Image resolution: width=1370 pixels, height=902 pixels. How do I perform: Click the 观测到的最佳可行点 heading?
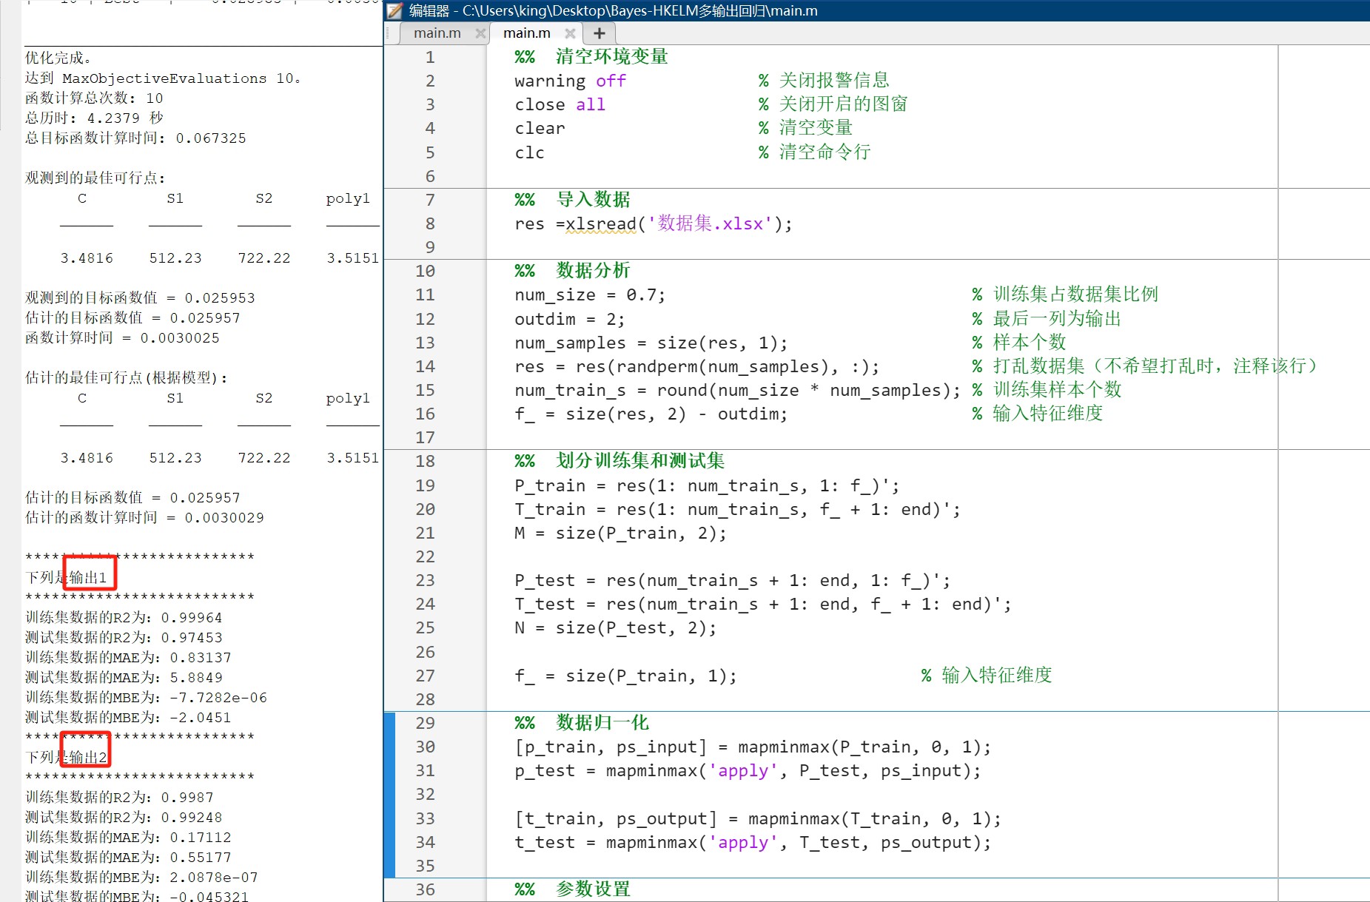(95, 178)
